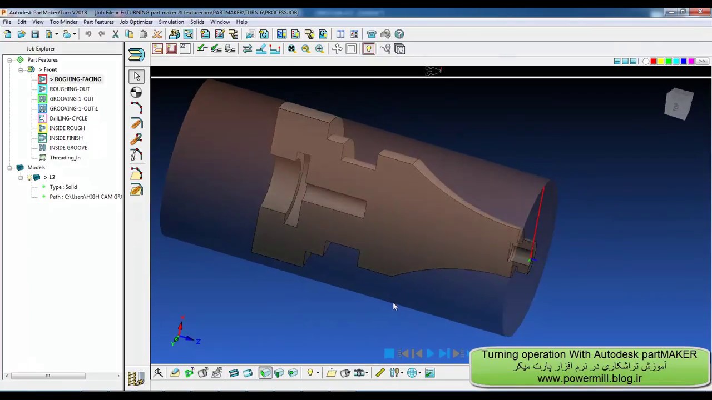The height and width of the screenshot is (400, 712).
Task: Select DrilLING-CYCLE operation
Action: (68, 118)
